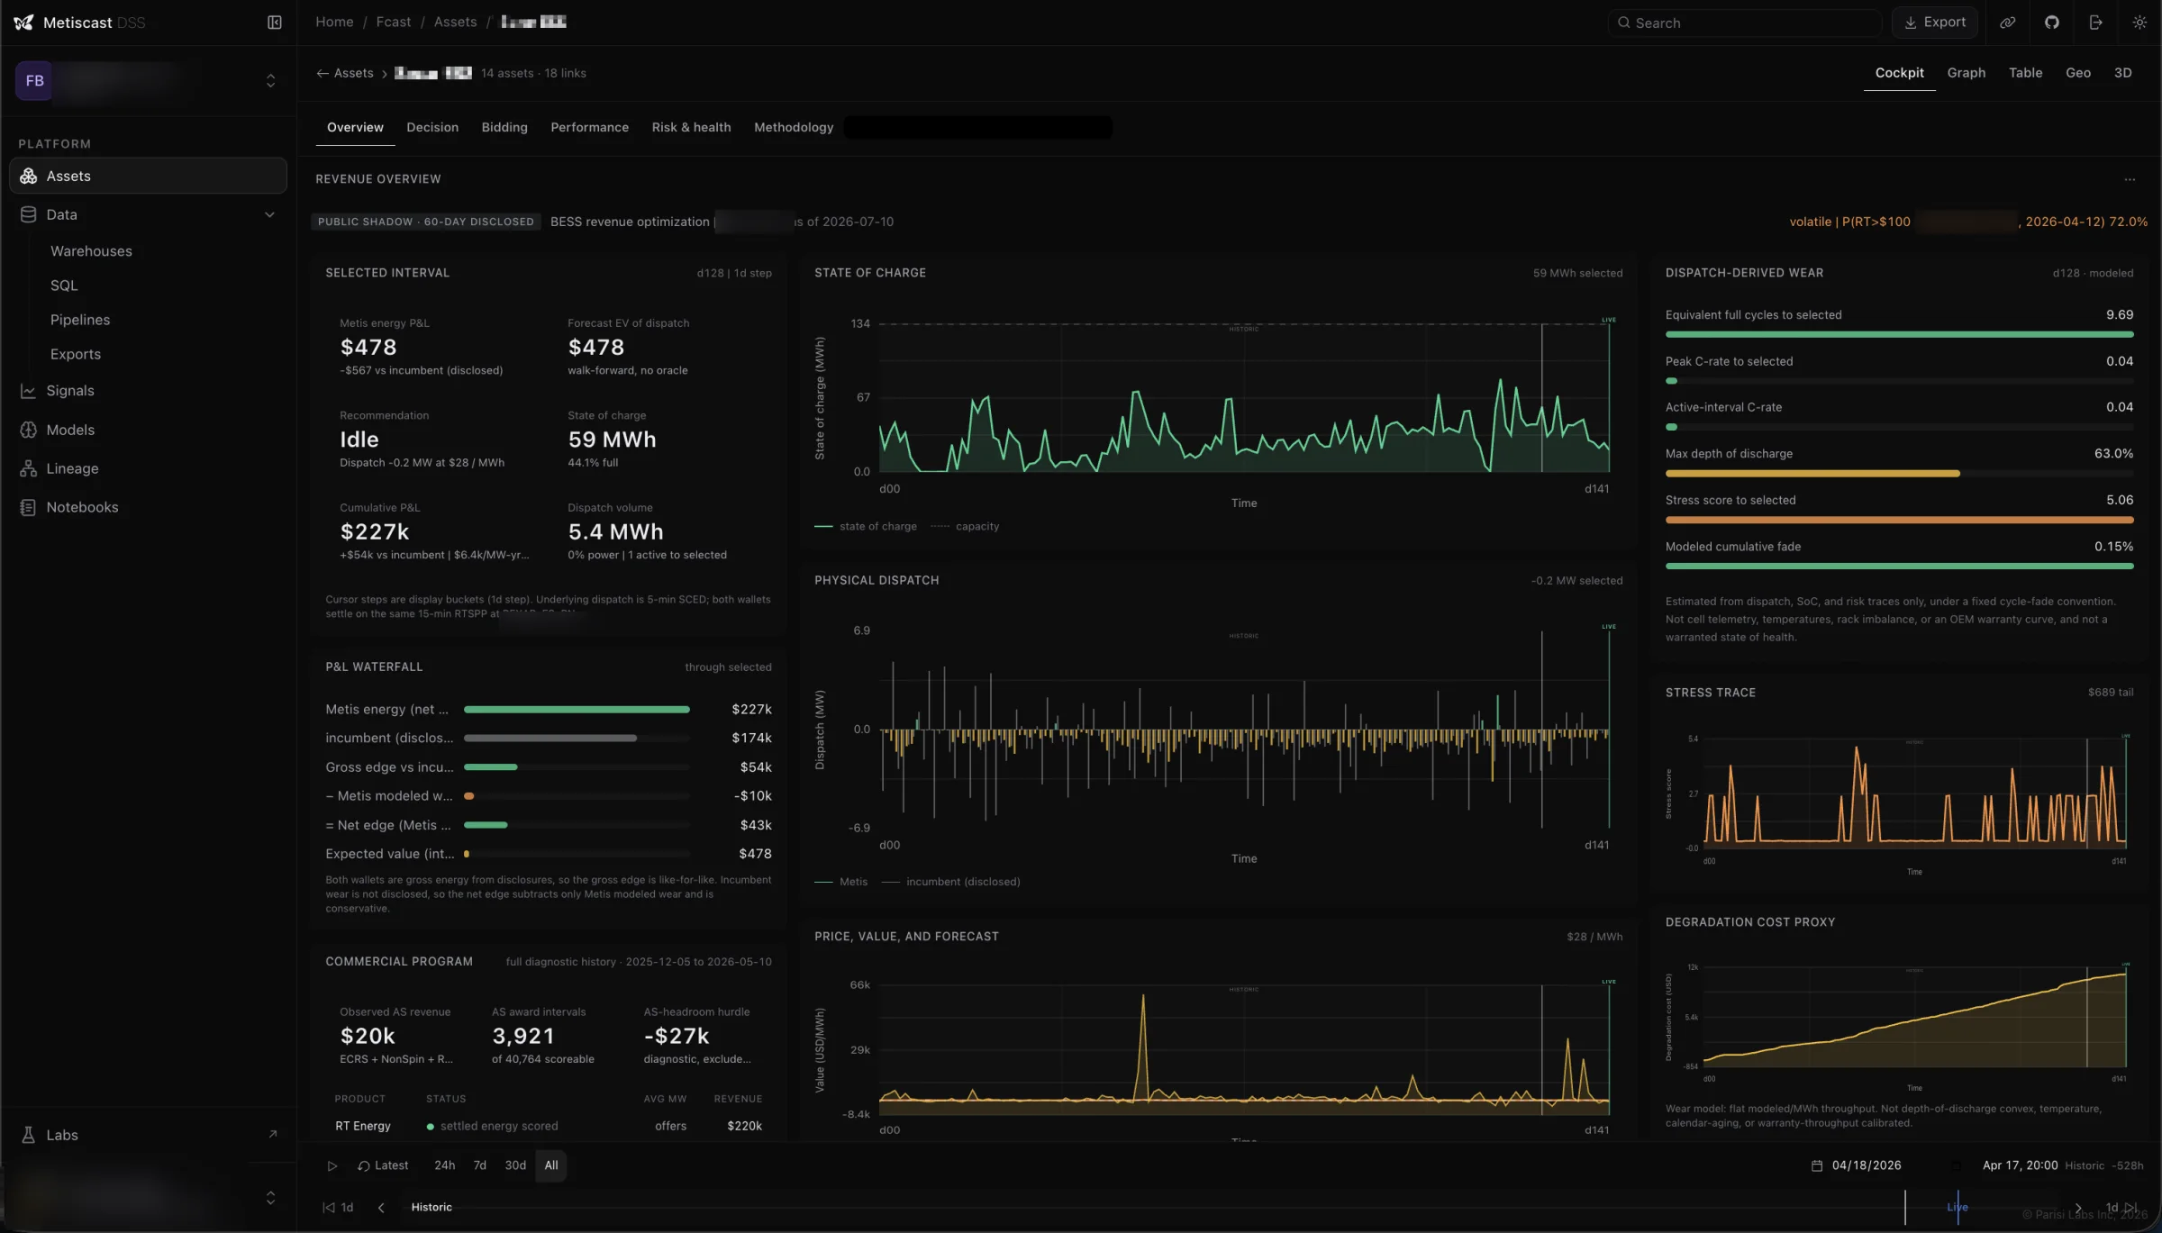Switch to the Cockpit view
Image resolution: width=2162 pixels, height=1233 pixels.
[x=1899, y=73]
